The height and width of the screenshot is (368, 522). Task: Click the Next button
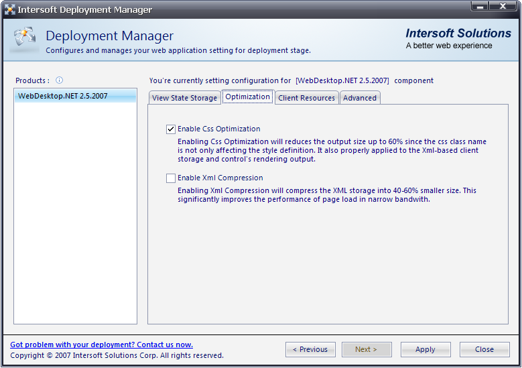click(x=366, y=349)
